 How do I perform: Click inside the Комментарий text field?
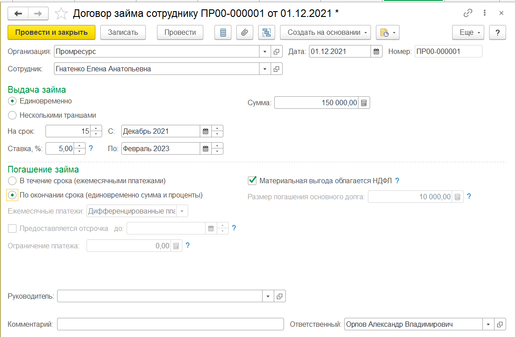[x=170, y=325]
